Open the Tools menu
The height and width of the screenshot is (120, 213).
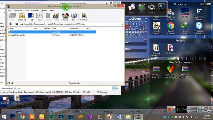[27, 10]
